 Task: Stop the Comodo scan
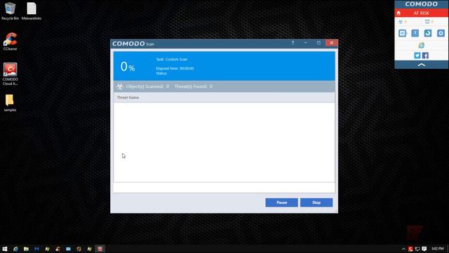tap(316, 202)
